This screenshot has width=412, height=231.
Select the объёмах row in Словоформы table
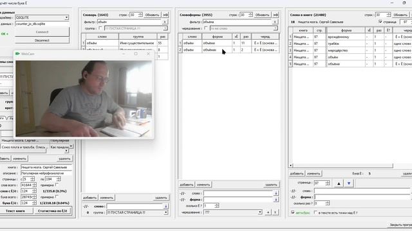229,50
